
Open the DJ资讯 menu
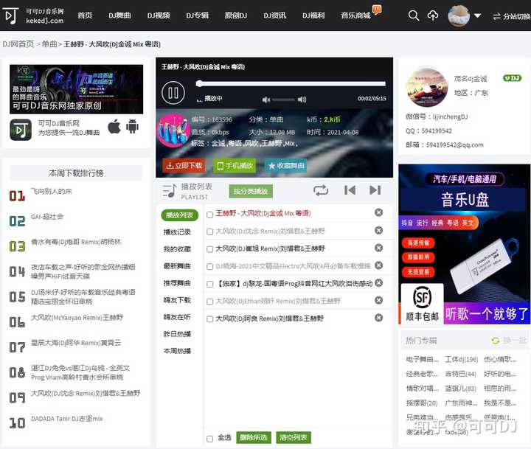click(274, 15)
